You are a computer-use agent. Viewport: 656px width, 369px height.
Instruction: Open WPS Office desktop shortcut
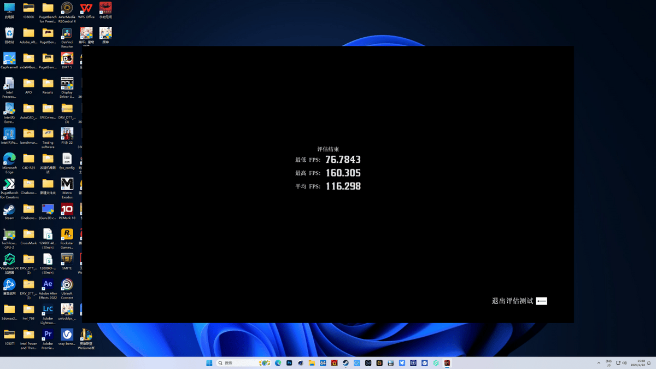[86, 11]
